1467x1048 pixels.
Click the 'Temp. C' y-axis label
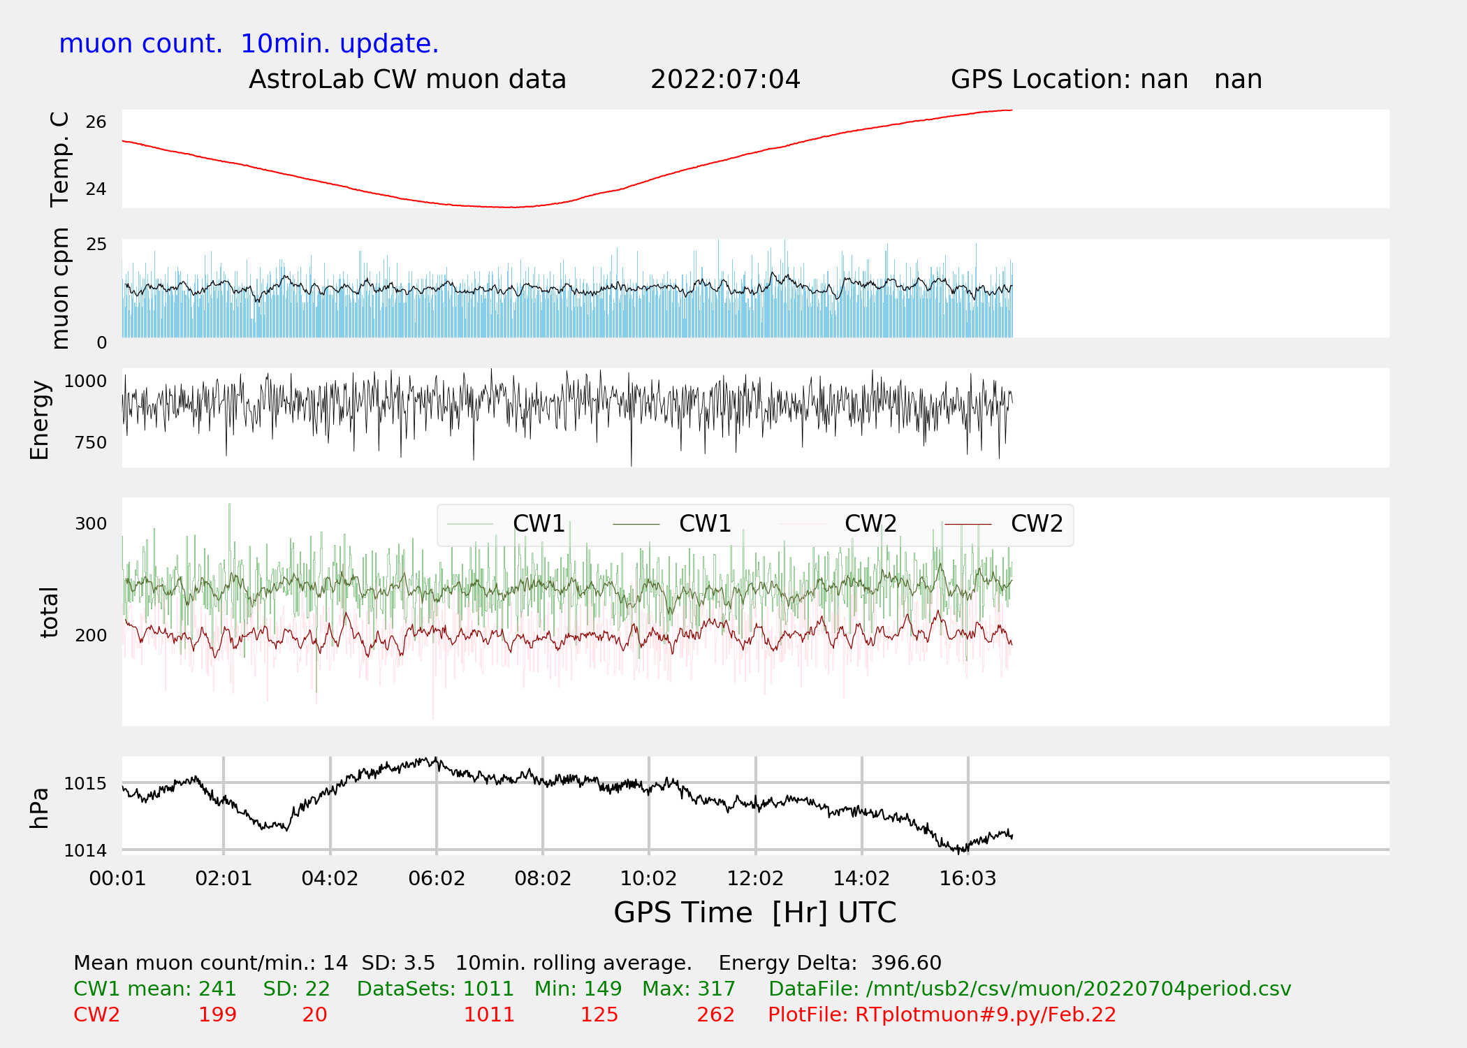[x=60, y=159]
